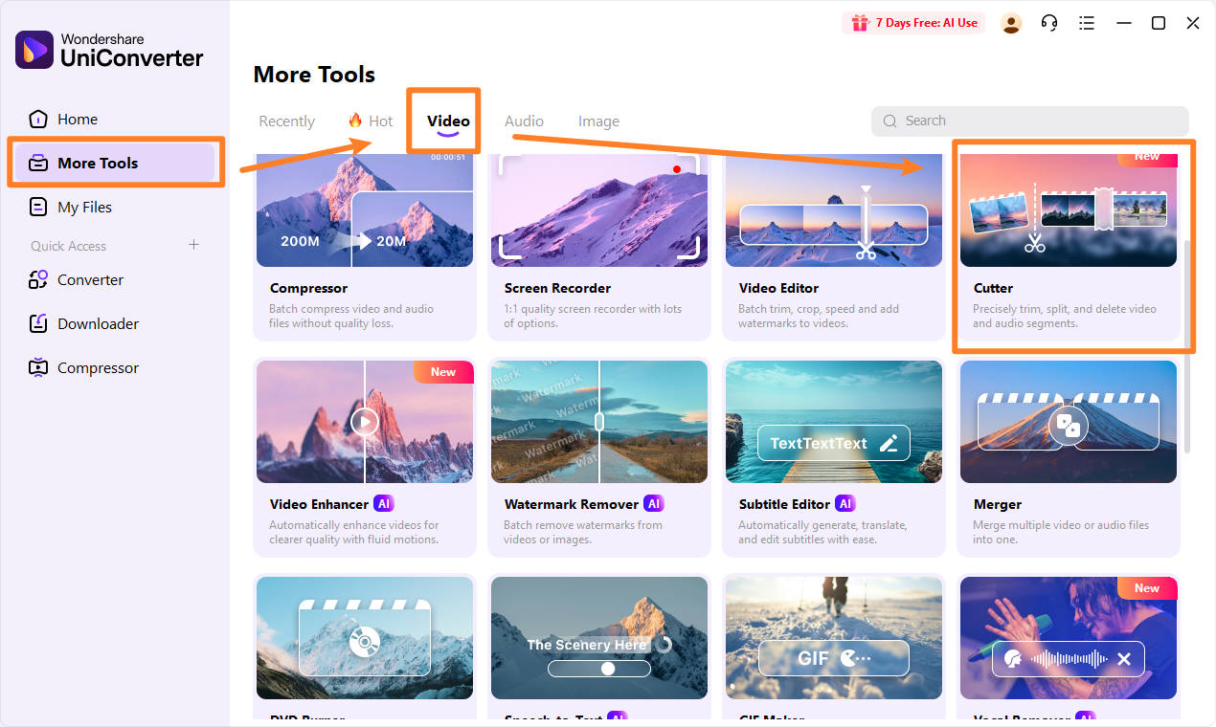
Task: Open My Files in the sidebar
Action: click(115, 207)
